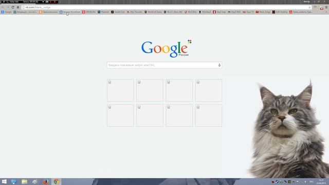Open the Chrome hamburger menu
The image size is (329, 185).
(326, 7)
